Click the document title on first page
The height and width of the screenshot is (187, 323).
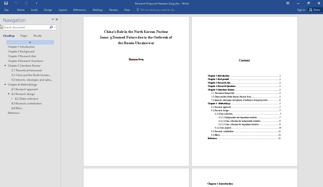[x=136, y=37]
